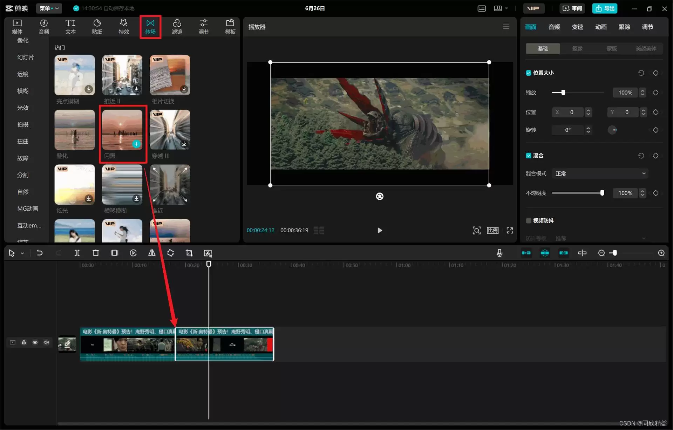673x430 pixels.
Task: Uncheck the 位置大小 checkbox
Action: (529, 73)
